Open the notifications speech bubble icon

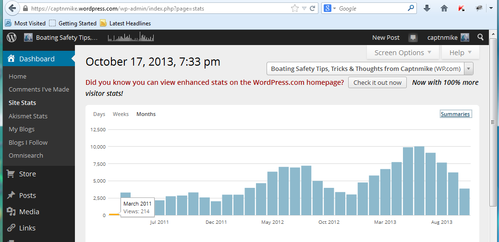(x=413, y=37)
